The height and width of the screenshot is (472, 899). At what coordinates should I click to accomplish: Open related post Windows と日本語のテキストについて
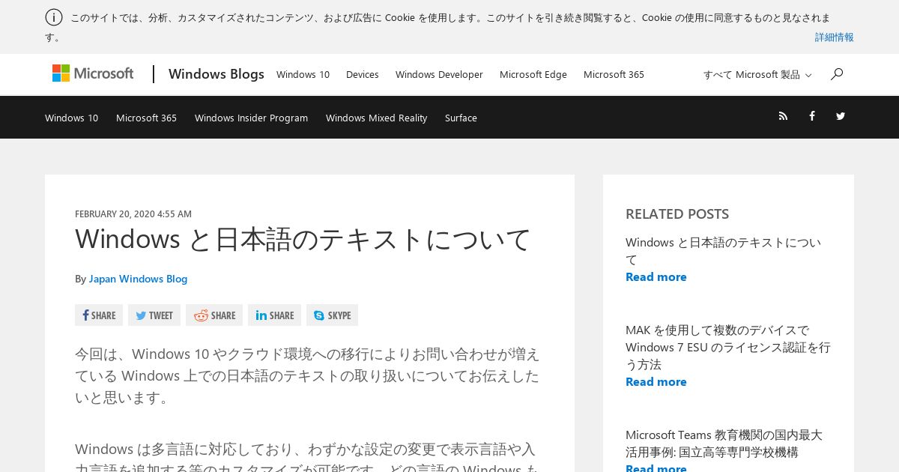coord(723,251)
